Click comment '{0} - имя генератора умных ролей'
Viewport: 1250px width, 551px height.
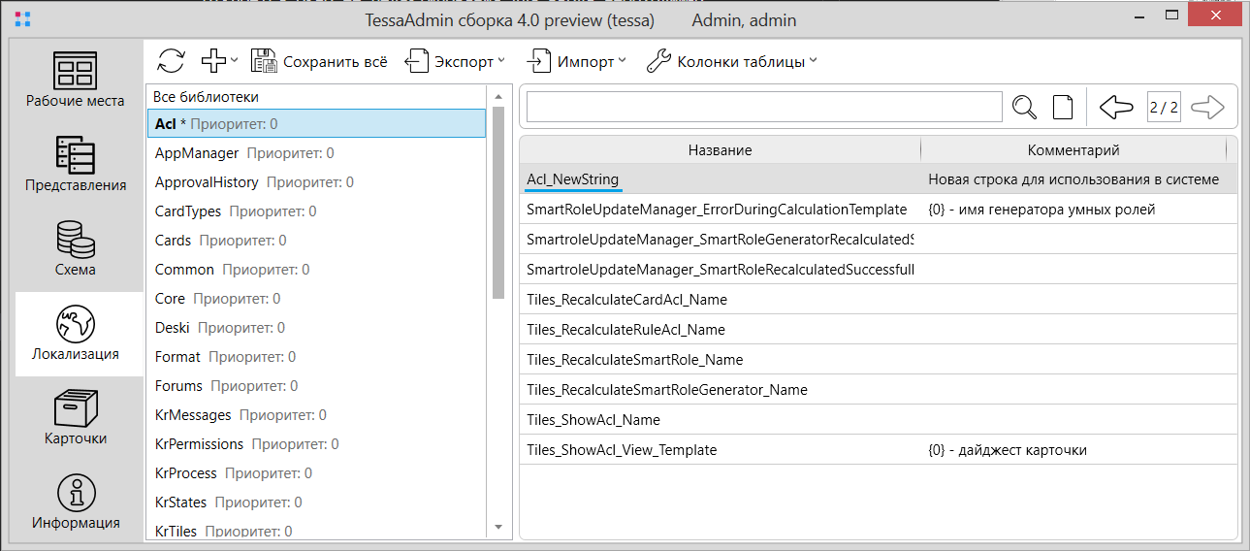(1042, 210)
